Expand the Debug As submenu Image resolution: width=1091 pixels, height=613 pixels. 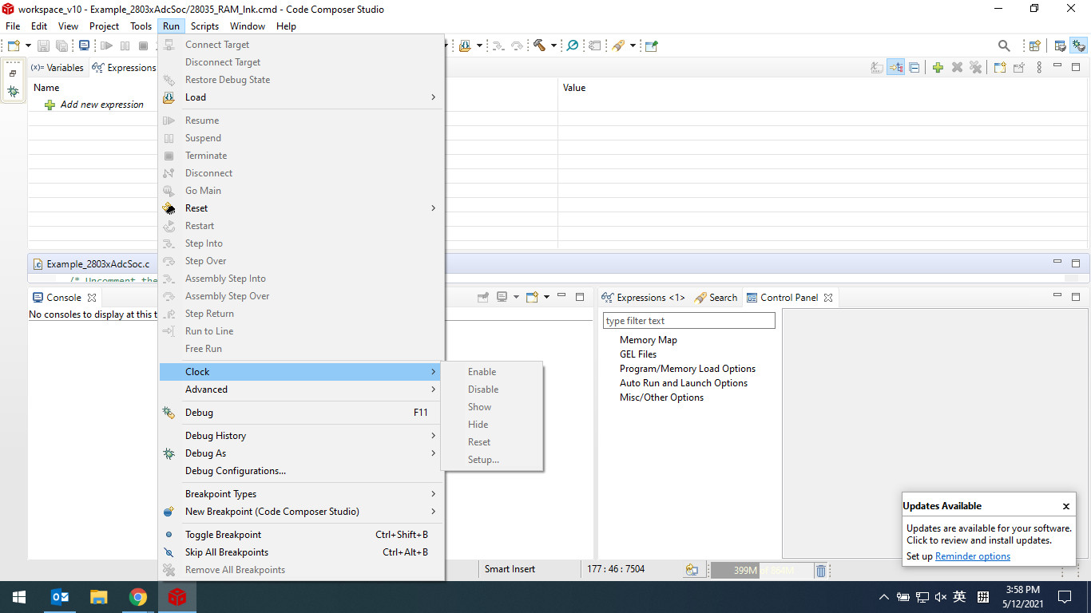tap(302, 453)
